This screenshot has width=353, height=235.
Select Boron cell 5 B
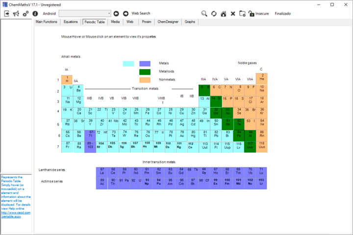pos(204,91)
